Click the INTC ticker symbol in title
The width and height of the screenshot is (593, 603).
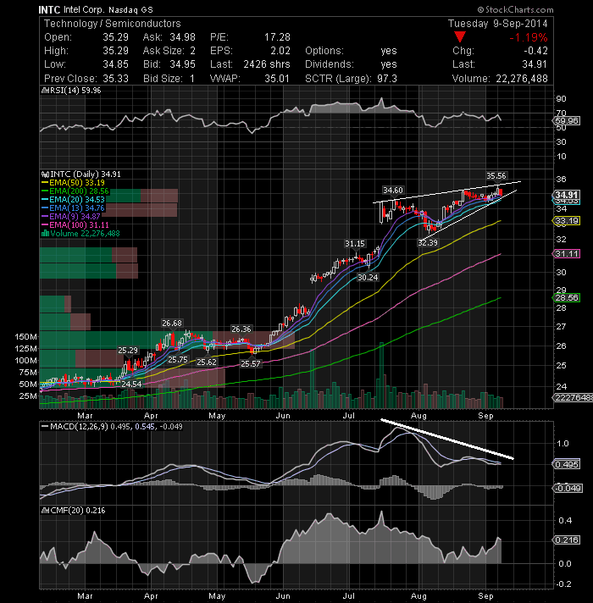tap(50, 9)
